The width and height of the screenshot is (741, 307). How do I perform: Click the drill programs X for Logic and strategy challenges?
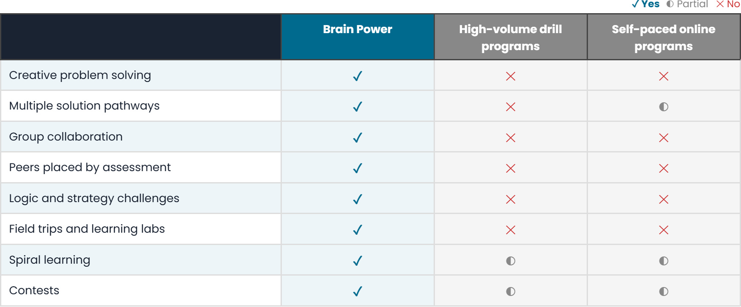click(x=511, y=199)
